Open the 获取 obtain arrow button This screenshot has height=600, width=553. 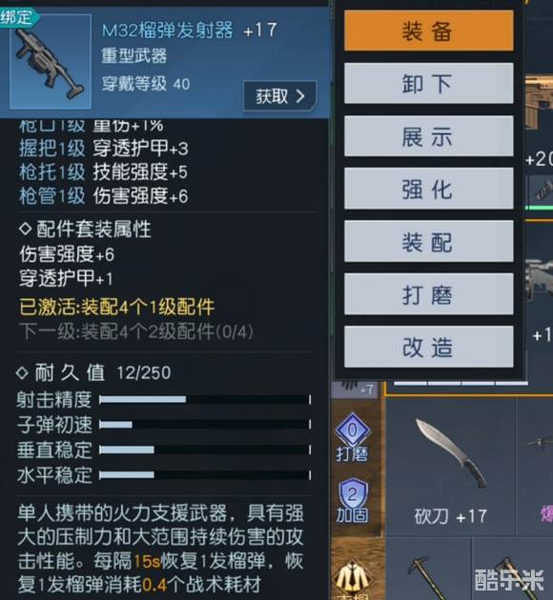coord(280,96)
